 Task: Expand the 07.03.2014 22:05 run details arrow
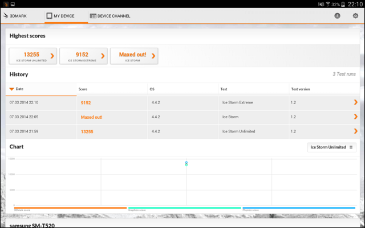pyautogui.click(x=355, y=117)
